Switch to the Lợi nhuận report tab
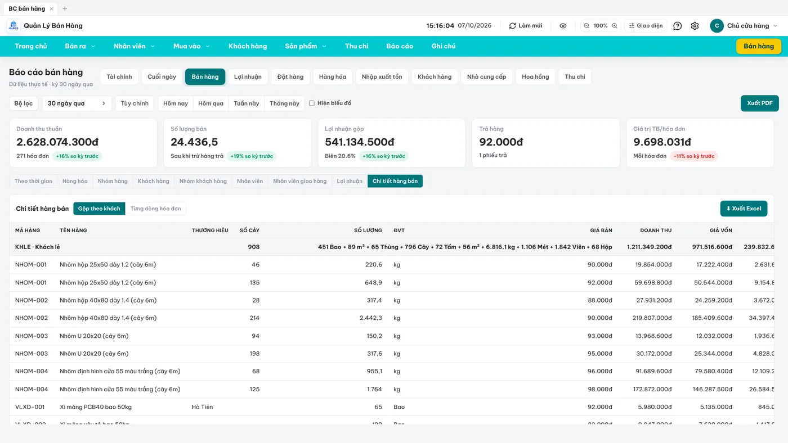The height and width of the screenshot is (443, 788). pyautogui.click(x=248, y=76)
